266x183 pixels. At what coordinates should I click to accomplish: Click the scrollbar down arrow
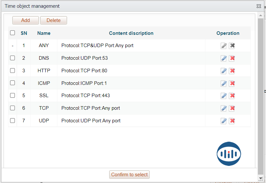(260, 178)
